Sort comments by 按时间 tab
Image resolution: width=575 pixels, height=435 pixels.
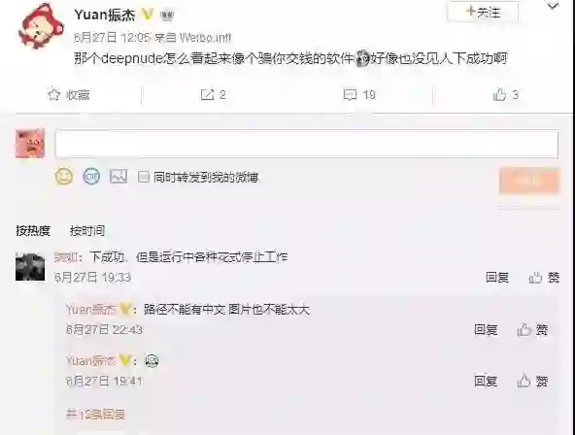87,231
